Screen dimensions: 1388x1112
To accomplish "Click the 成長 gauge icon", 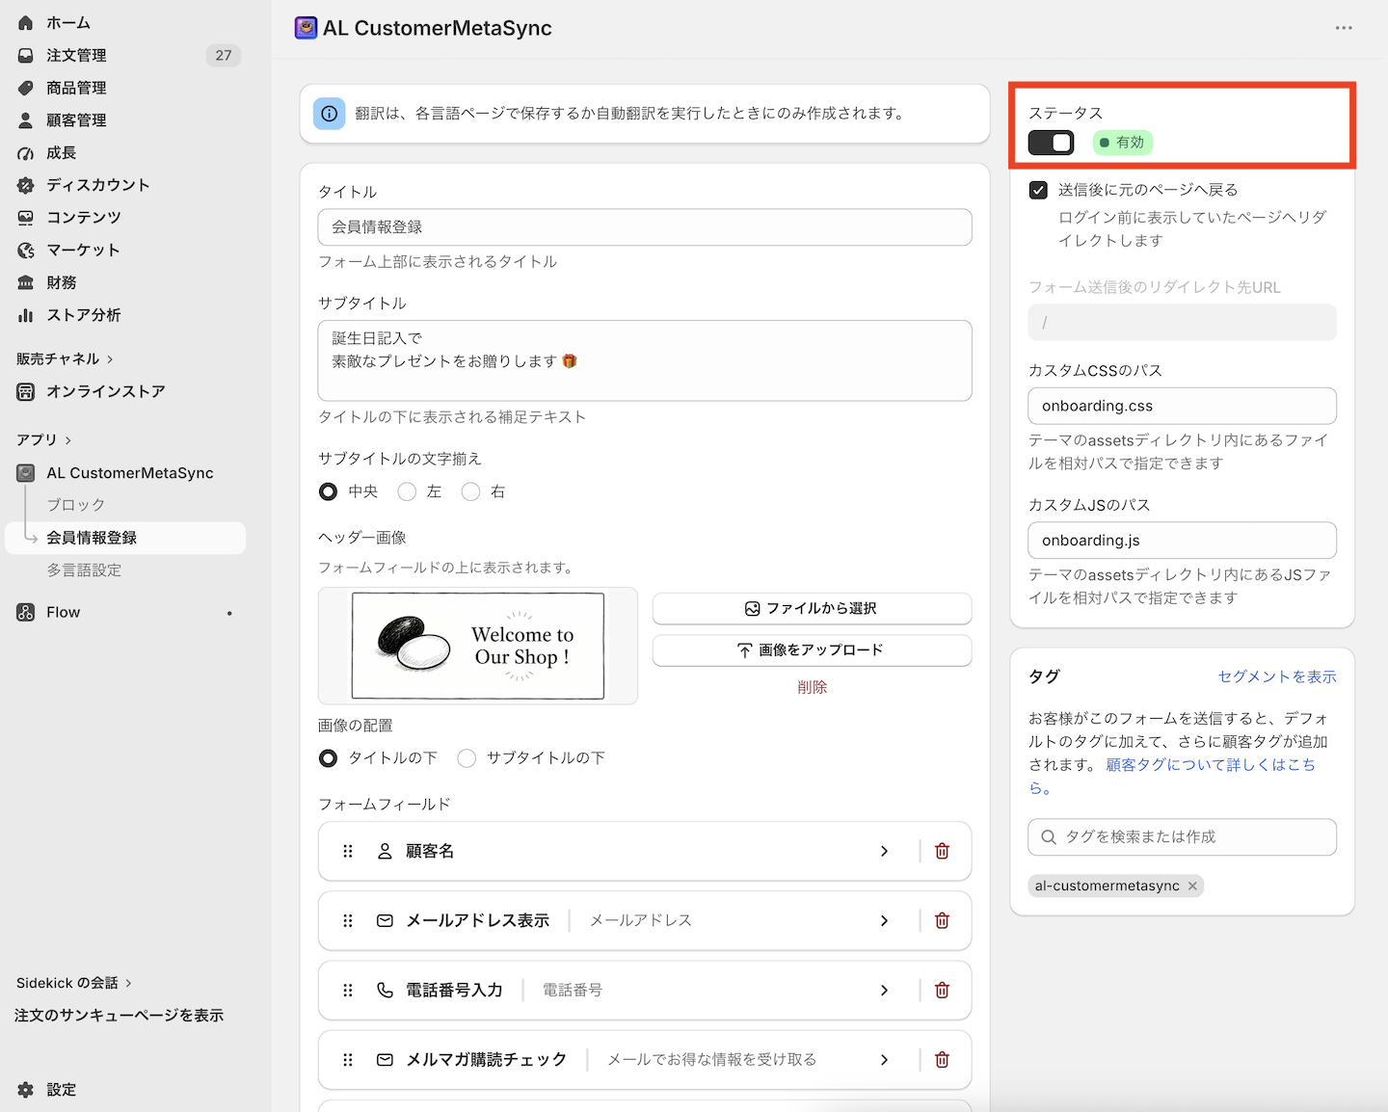I will click(26, 152).
